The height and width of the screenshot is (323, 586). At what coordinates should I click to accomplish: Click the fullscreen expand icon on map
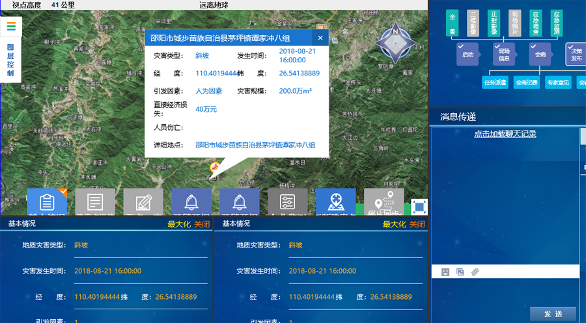coord(419,207)
